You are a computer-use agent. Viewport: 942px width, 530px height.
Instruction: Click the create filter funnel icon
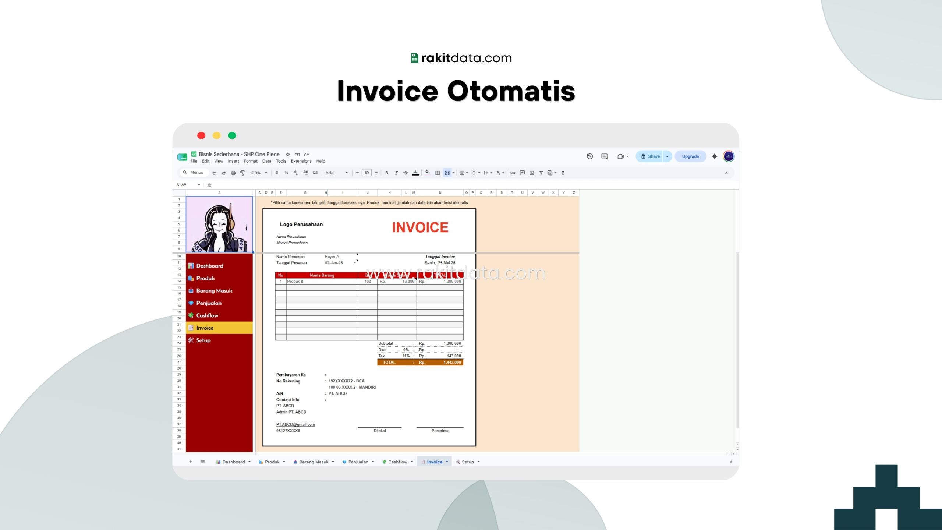tap(541, 173)
